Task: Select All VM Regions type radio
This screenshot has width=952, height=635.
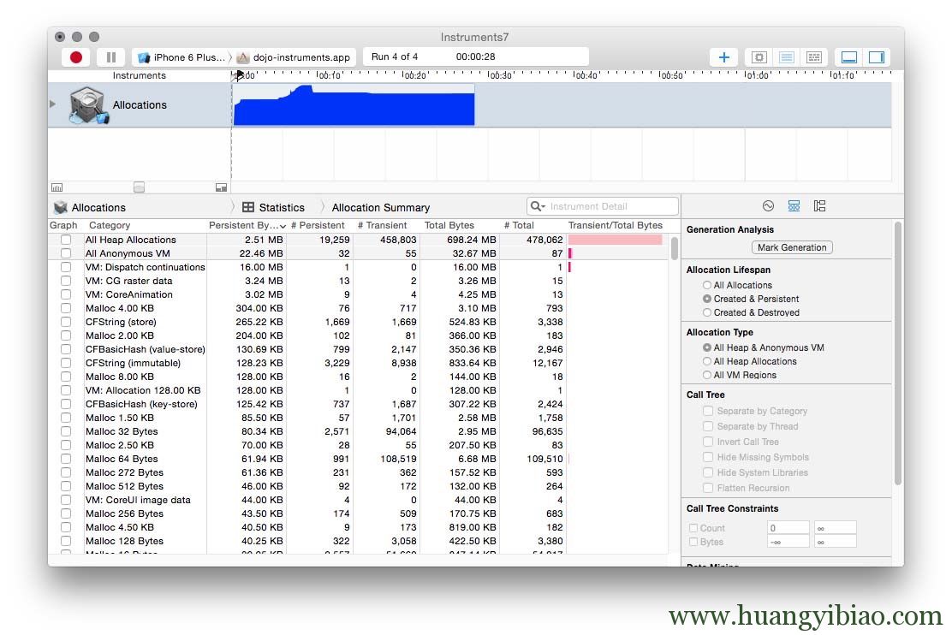Action: point(706,375)
